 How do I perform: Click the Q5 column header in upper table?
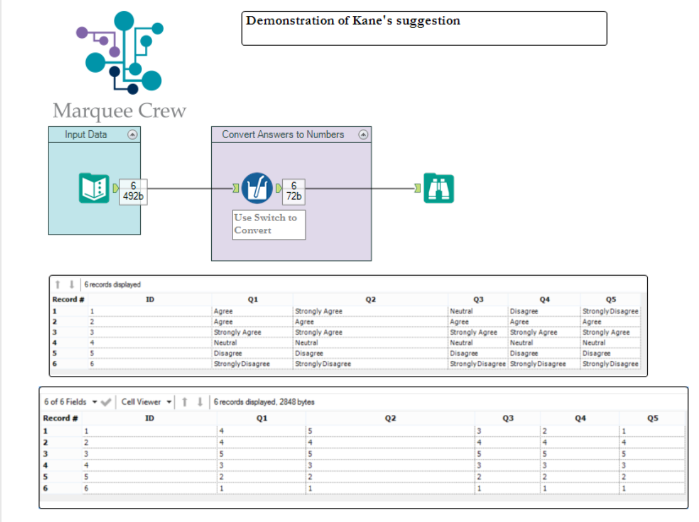611,299
